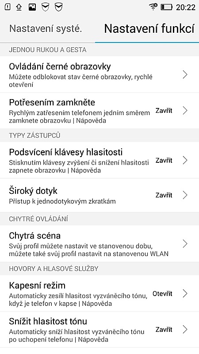199x354 pixels.
Task: Toggle Kapesní režim Otevřít state
Action: click(162, 294)
